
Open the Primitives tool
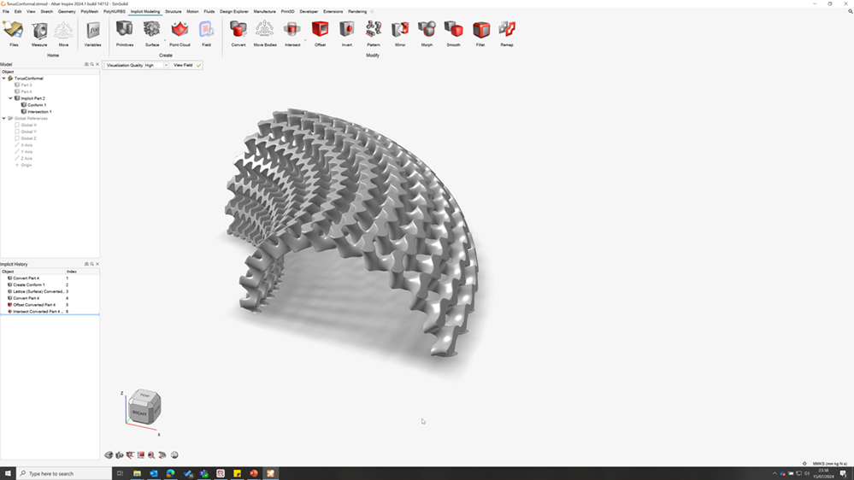pos(125,30)
